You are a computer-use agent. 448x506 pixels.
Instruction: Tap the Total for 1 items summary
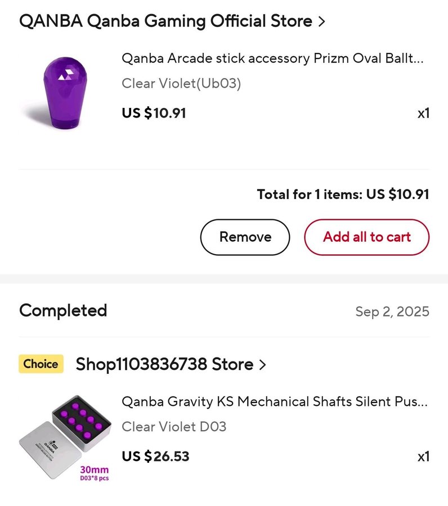pyautogui.click(x=343, y=195)
